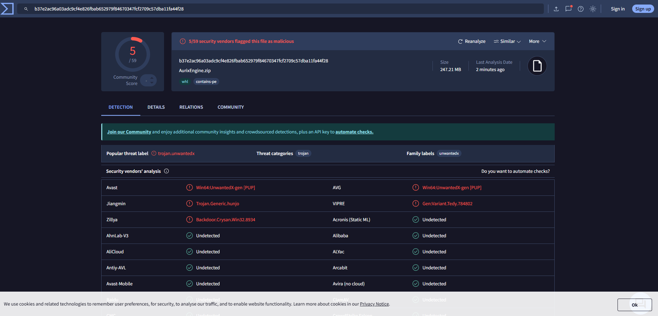Open the notifications chat icon
Viewport: 658px width, 316px height.
(x=568, y=9)
